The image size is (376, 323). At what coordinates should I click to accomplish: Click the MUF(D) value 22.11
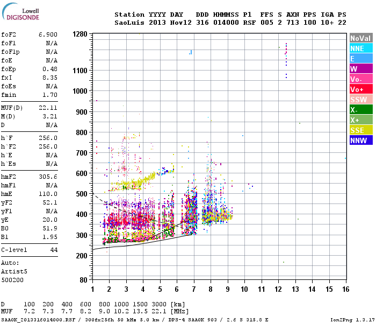(x=48, y=108)
